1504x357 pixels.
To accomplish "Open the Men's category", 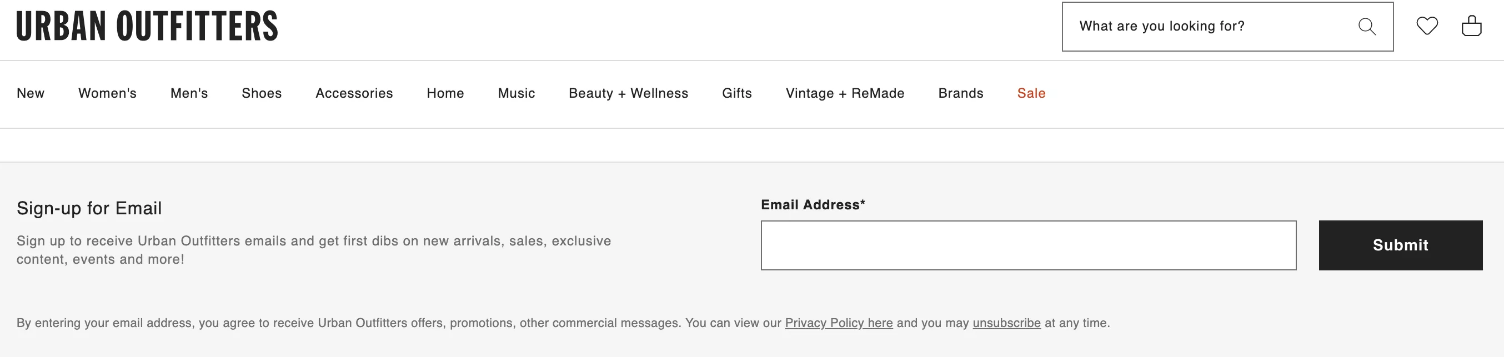I will point(189,93).
